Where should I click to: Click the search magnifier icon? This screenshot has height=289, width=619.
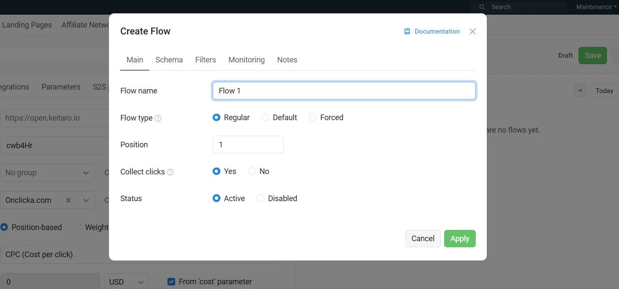click(482, 7)
